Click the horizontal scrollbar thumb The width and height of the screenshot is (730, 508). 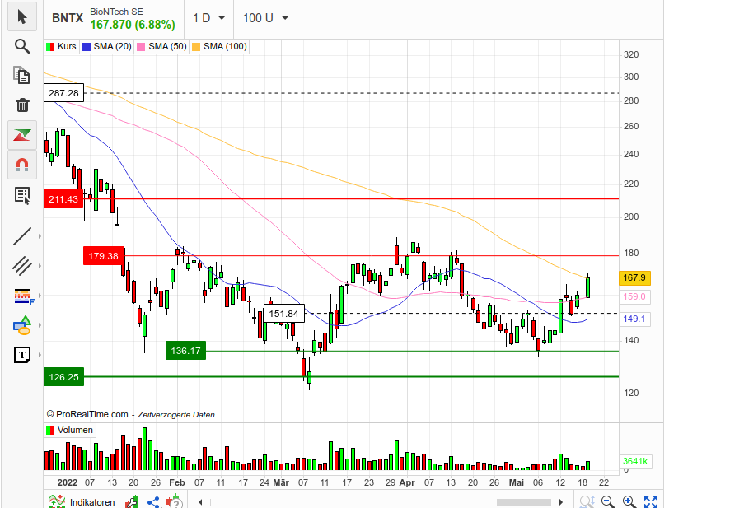click(x=524, y=502)
